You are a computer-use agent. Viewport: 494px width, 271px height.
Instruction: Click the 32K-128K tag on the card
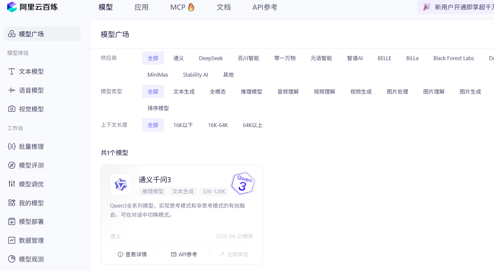pyautogui.click(x=214, y=191)
